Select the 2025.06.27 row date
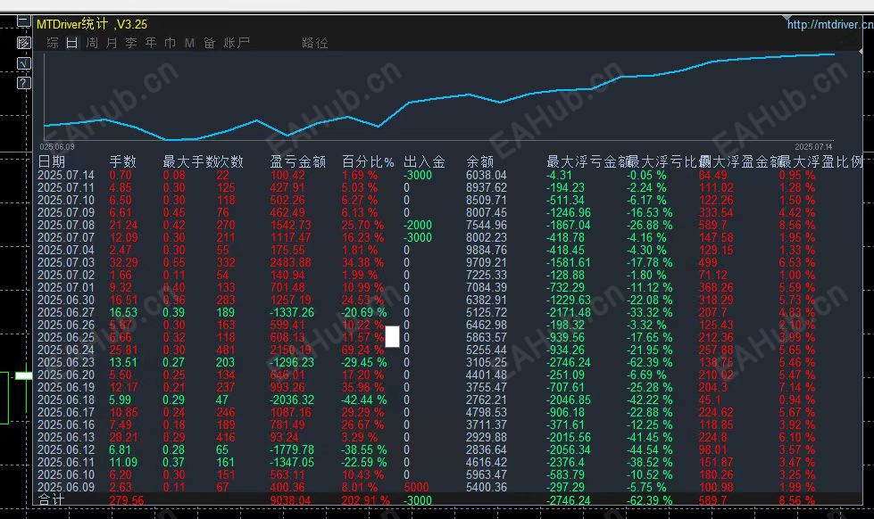 [66, 312]
